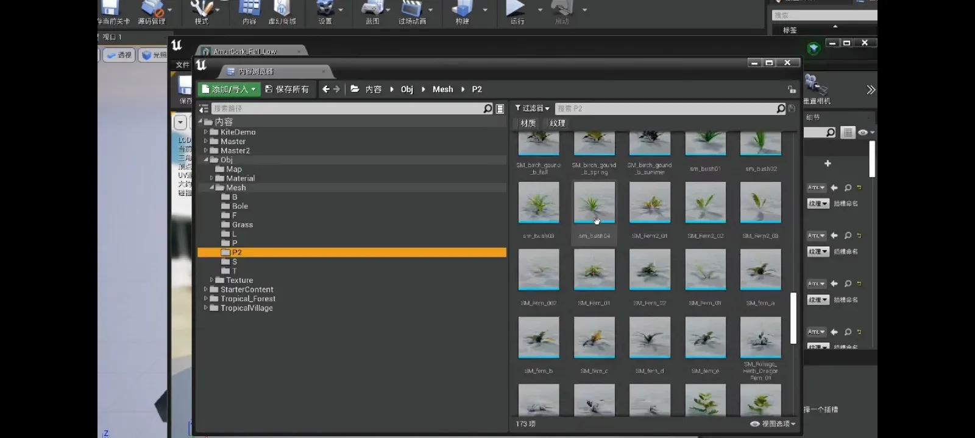Click the 模式 modes toolbar icon
This screenshot has height=438, width=975.
[202, 12]
